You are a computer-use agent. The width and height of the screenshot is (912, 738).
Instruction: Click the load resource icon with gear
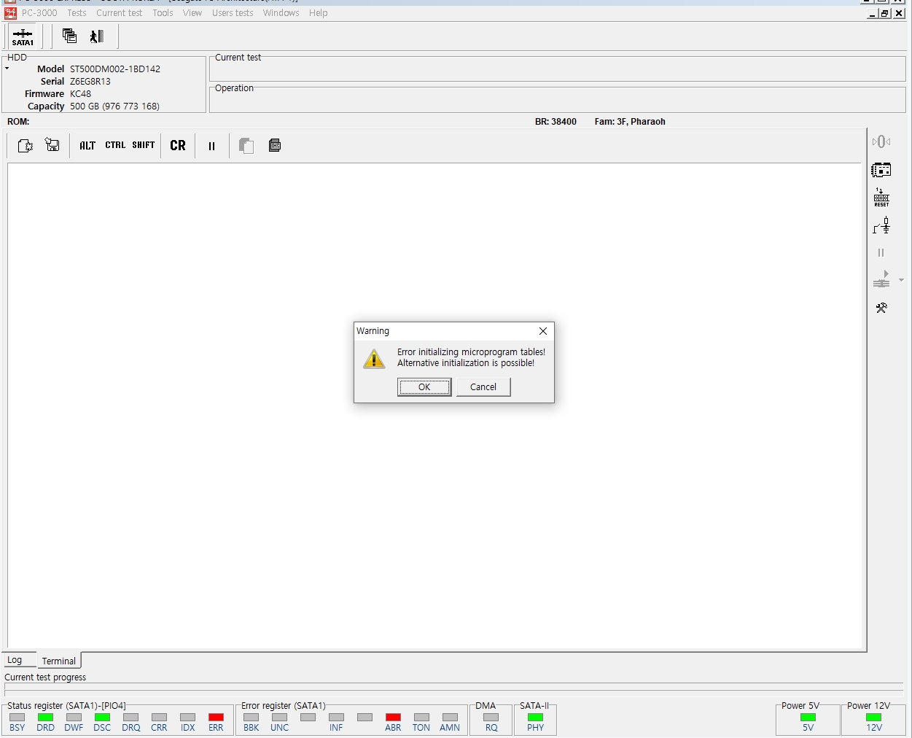25,146
